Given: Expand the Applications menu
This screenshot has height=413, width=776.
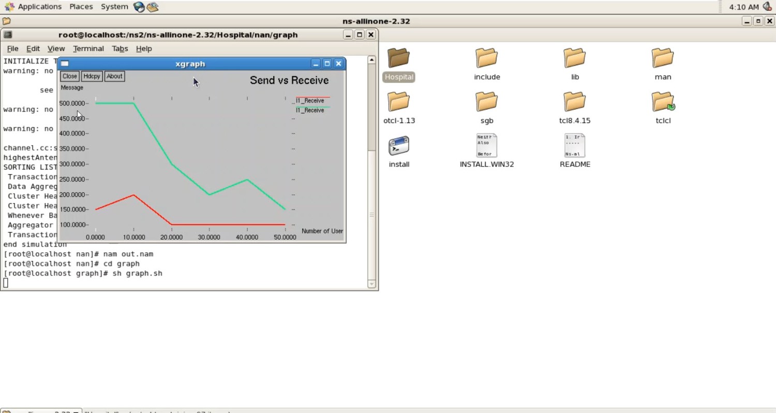Looking at the screenshot, I should coord(39,7).
